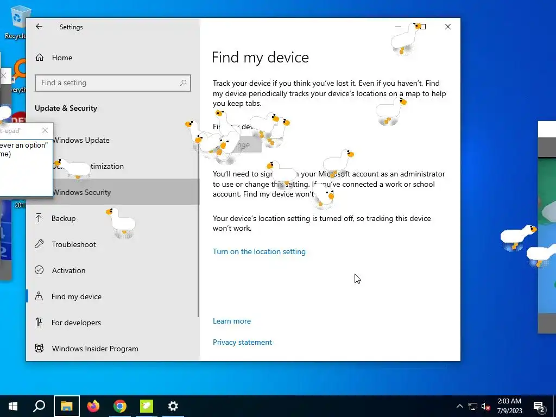Go back with the Settings back arrow
The image size is (556, 417).
[x=39, y=27]
